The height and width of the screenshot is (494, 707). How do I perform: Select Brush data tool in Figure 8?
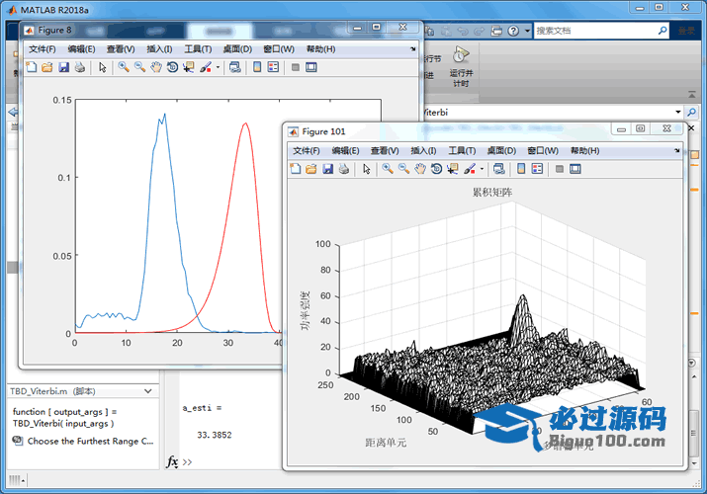(x=206, y=67)
